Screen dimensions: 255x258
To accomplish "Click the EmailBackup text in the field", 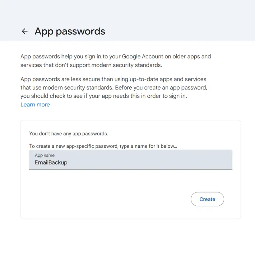I will point(51,162).
